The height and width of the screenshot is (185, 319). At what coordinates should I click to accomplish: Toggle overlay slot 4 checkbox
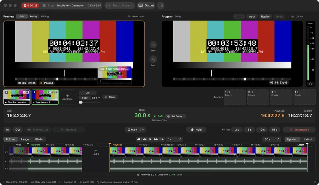tap(298, 92)
